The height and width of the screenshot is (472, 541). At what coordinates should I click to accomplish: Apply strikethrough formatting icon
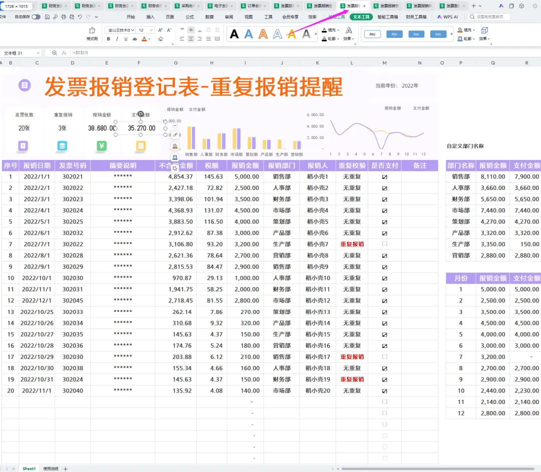pos(135,39)
